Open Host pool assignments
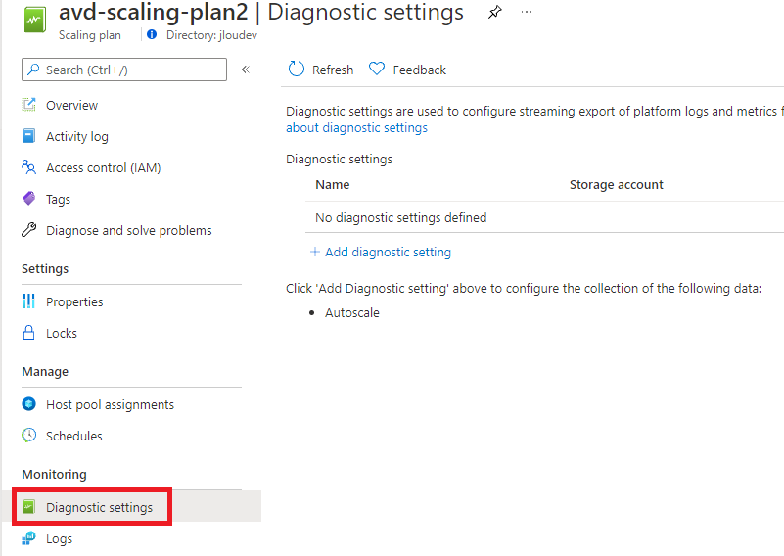Viewport: 784px width, 556px height. [x=110, y=404]
